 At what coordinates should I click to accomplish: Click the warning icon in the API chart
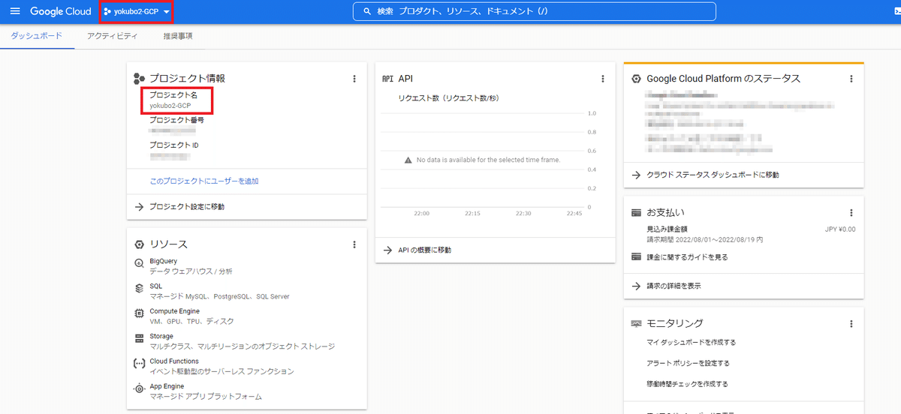pos(408,160)
